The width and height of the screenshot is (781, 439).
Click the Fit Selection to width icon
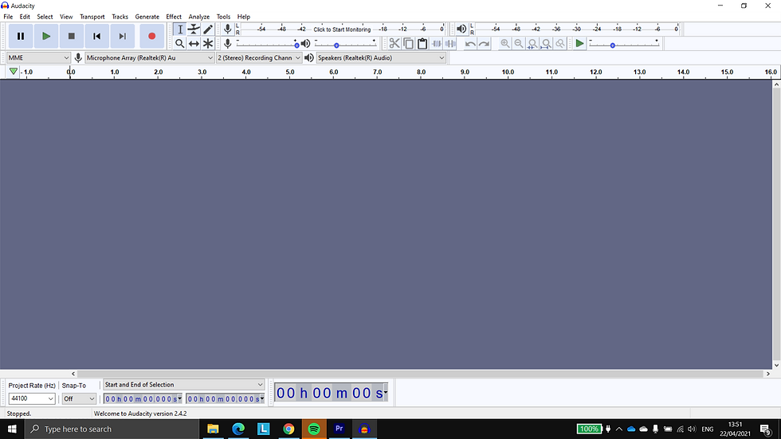[532, 44]
